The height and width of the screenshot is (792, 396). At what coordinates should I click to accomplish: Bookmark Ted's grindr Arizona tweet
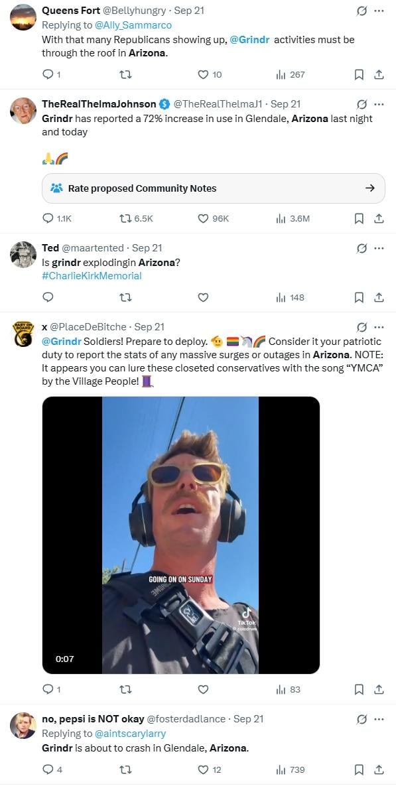359,298
